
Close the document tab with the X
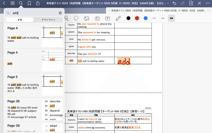click(109, 11)
